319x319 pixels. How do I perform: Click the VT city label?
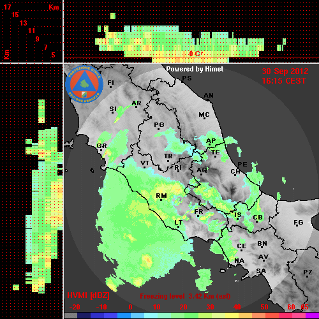click(145, 163)
